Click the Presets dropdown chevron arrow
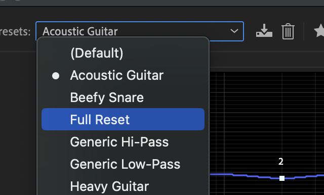 click(234, 31)
